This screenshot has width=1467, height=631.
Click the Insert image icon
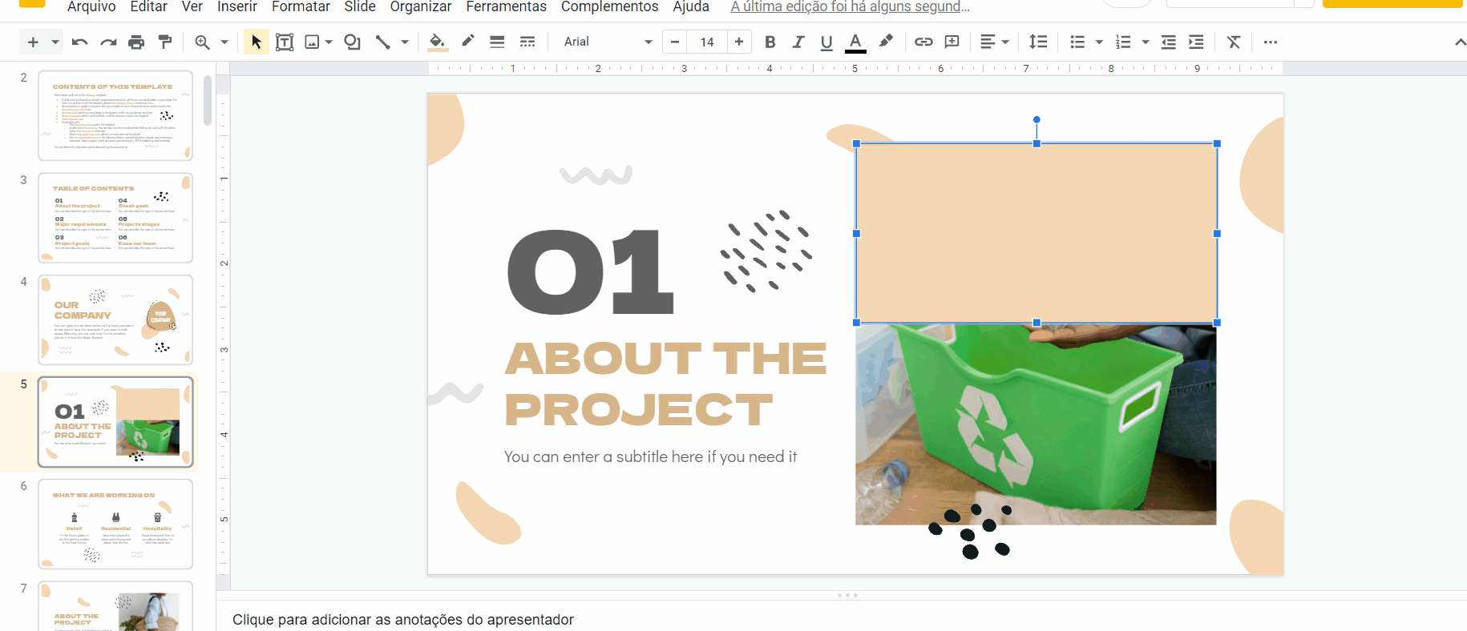click(312, 42)
